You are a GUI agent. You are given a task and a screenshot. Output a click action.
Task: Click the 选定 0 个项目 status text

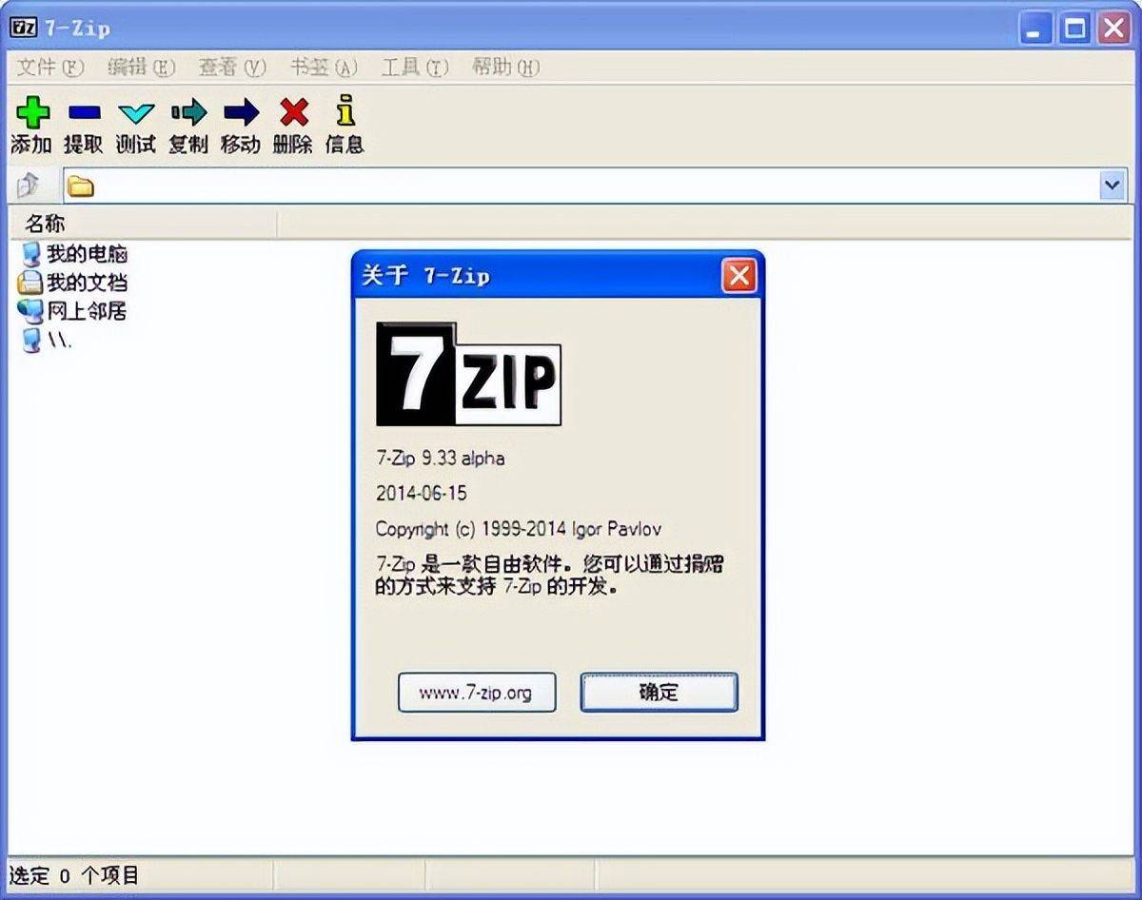coord(74,874)
